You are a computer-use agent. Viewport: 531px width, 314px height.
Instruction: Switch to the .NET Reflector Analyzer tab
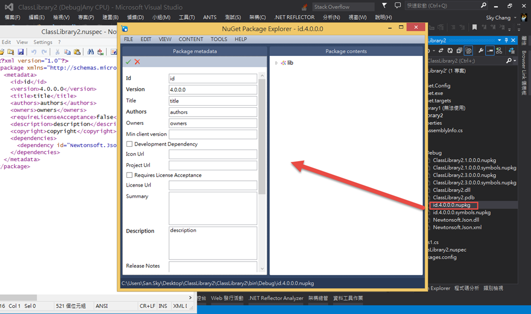point(276,298)
